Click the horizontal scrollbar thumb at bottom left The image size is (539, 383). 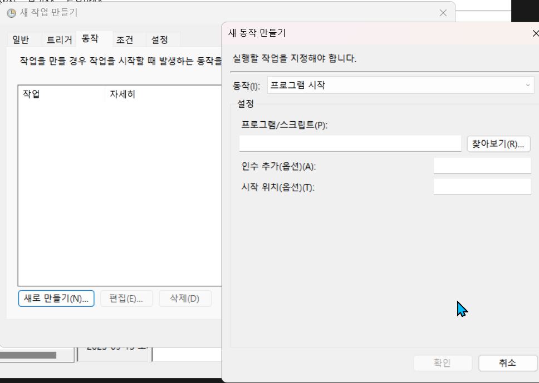click(x=28, y=355)
